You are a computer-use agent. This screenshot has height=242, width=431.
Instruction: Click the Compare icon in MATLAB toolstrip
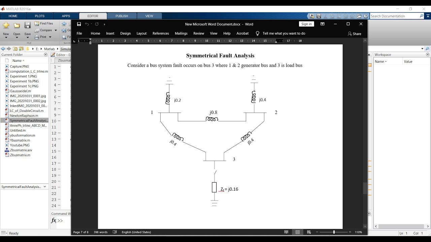[x=37, y=30]
